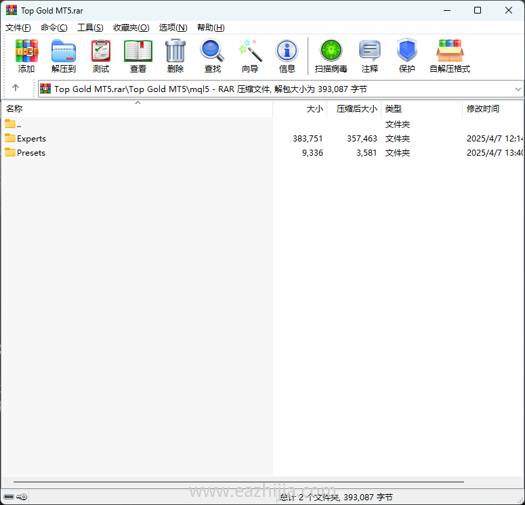Click the Presets size value 9,336
This screenshot has width=525, height=505.
[x=313, y=153]
